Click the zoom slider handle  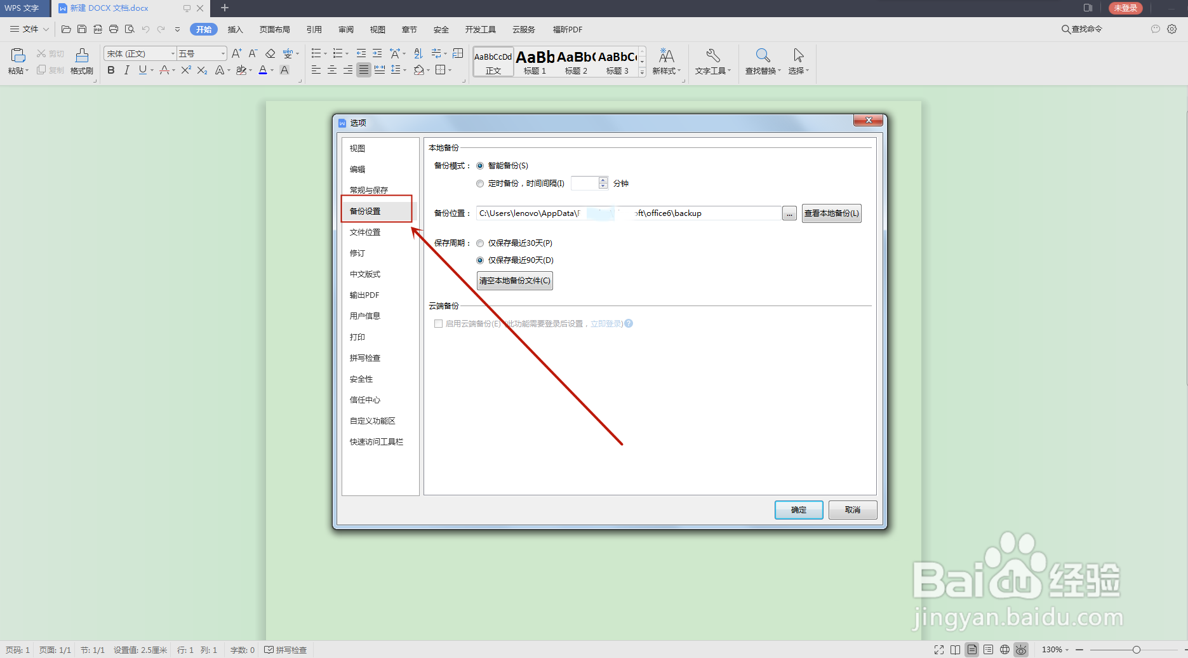(x=1137, y=650)
